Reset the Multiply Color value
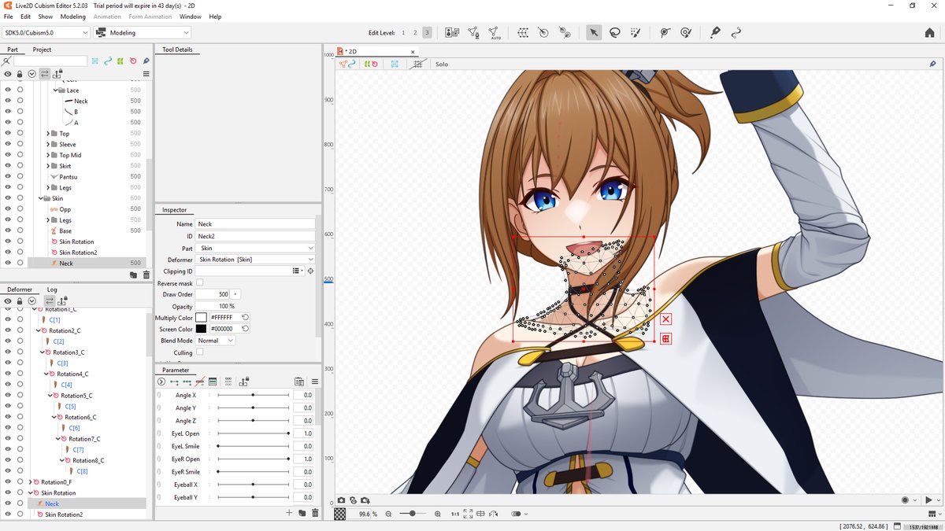The height and width of the screenshot is (531, 945). click(245, 317)
